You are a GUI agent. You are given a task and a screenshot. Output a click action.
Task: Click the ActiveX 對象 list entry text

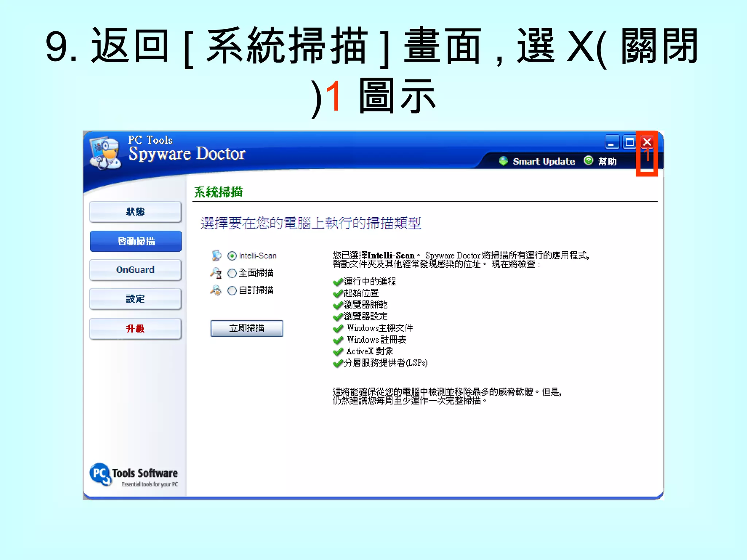coord(370,351)
